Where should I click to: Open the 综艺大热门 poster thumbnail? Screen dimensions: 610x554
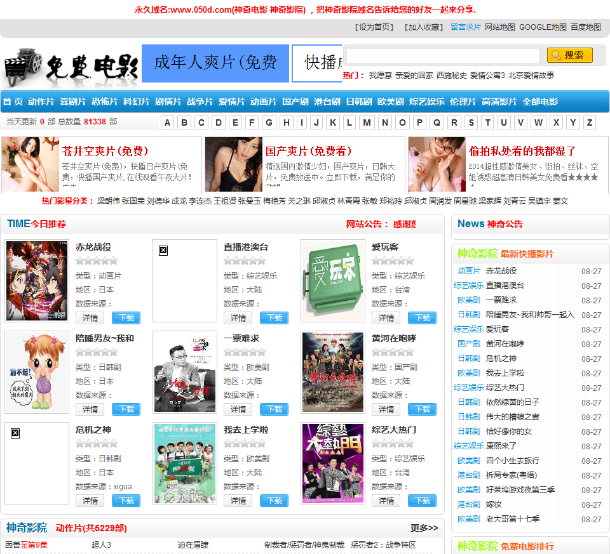click(333, 463)
